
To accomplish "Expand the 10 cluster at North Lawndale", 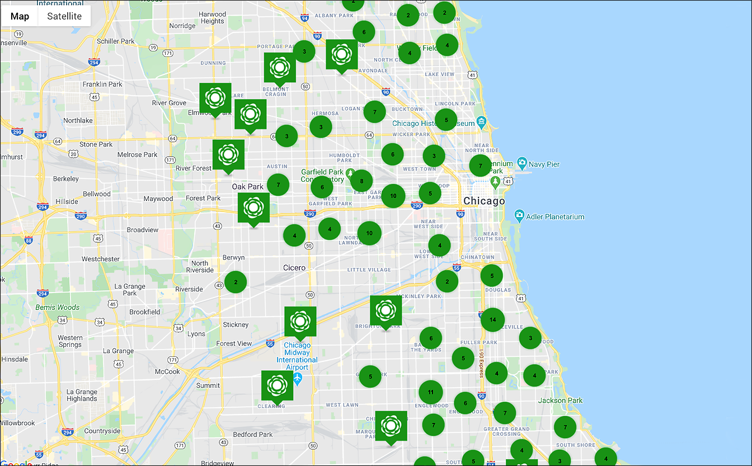I will pos(369,233).
